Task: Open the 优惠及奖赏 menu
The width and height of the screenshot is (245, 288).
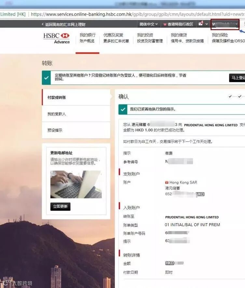Action: [116, 38]
